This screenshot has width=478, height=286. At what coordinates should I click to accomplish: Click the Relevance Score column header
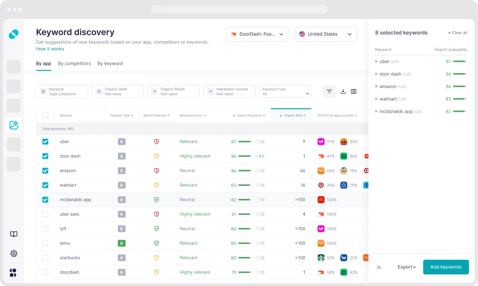(193, 116)
